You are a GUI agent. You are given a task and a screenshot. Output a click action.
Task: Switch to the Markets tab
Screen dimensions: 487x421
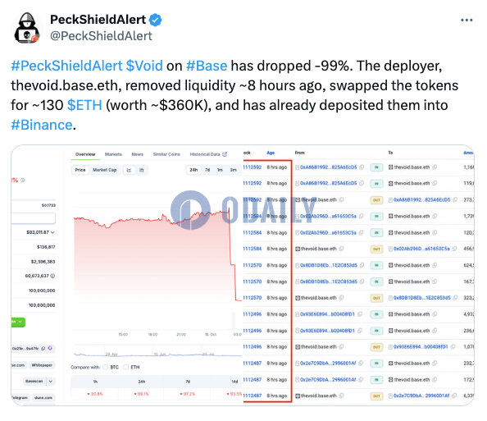[x=113, y=154]
